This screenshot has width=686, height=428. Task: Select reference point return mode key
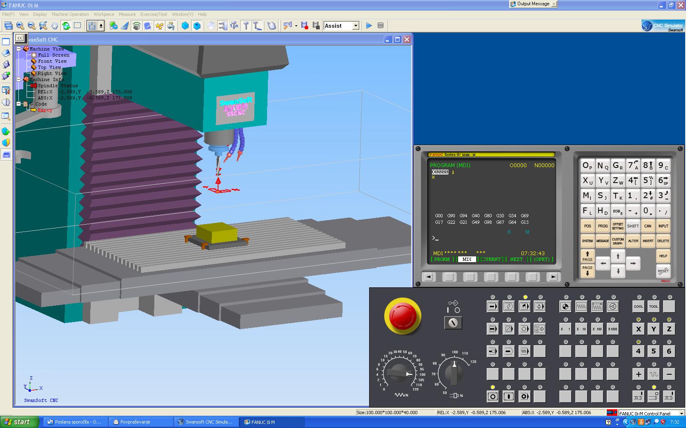[566, 306]
